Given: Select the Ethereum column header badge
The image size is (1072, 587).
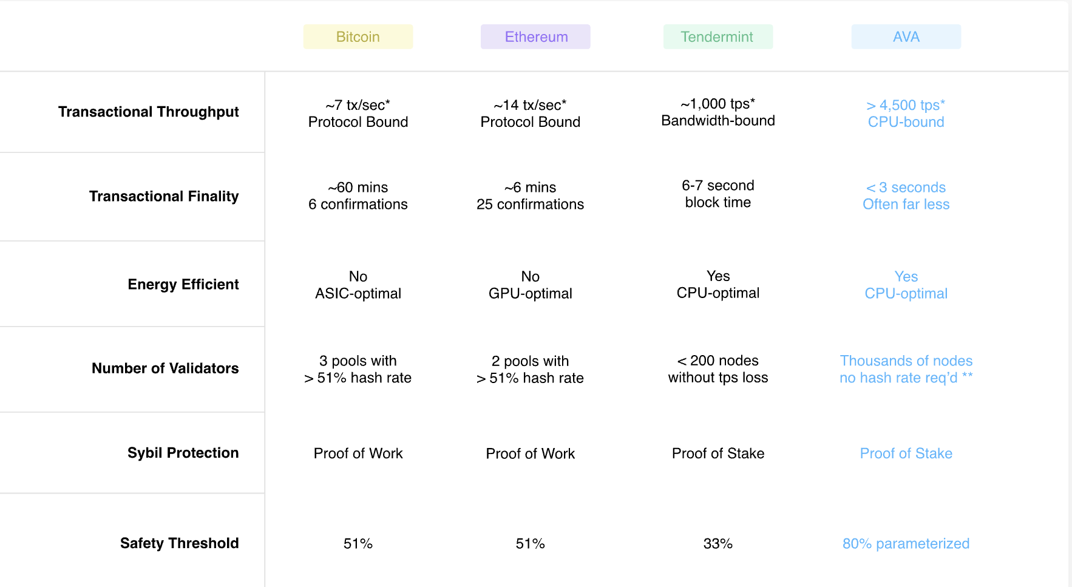Looking at the screenshot, I should click(535, 36).
